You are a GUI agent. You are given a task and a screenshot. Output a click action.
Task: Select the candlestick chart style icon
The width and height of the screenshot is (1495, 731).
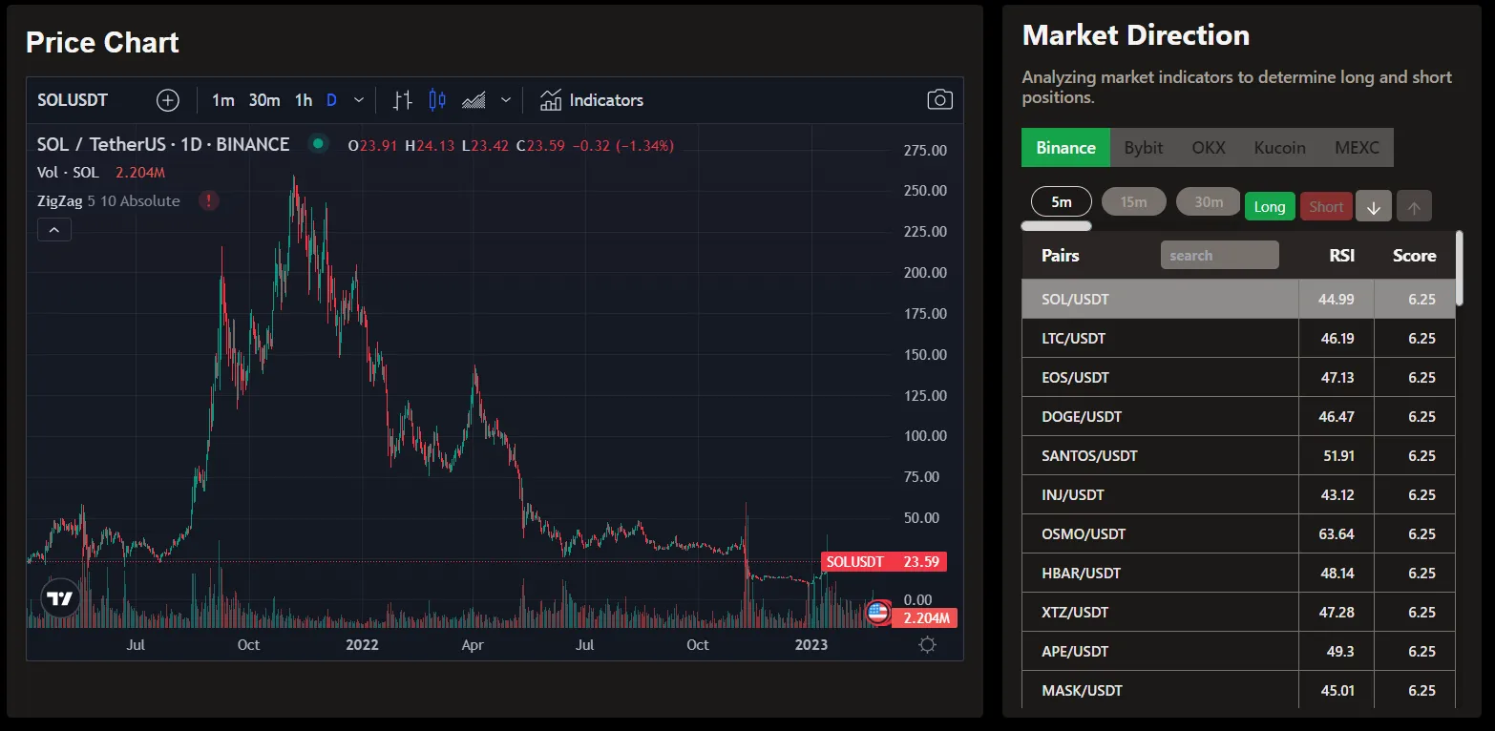point(437,100)
